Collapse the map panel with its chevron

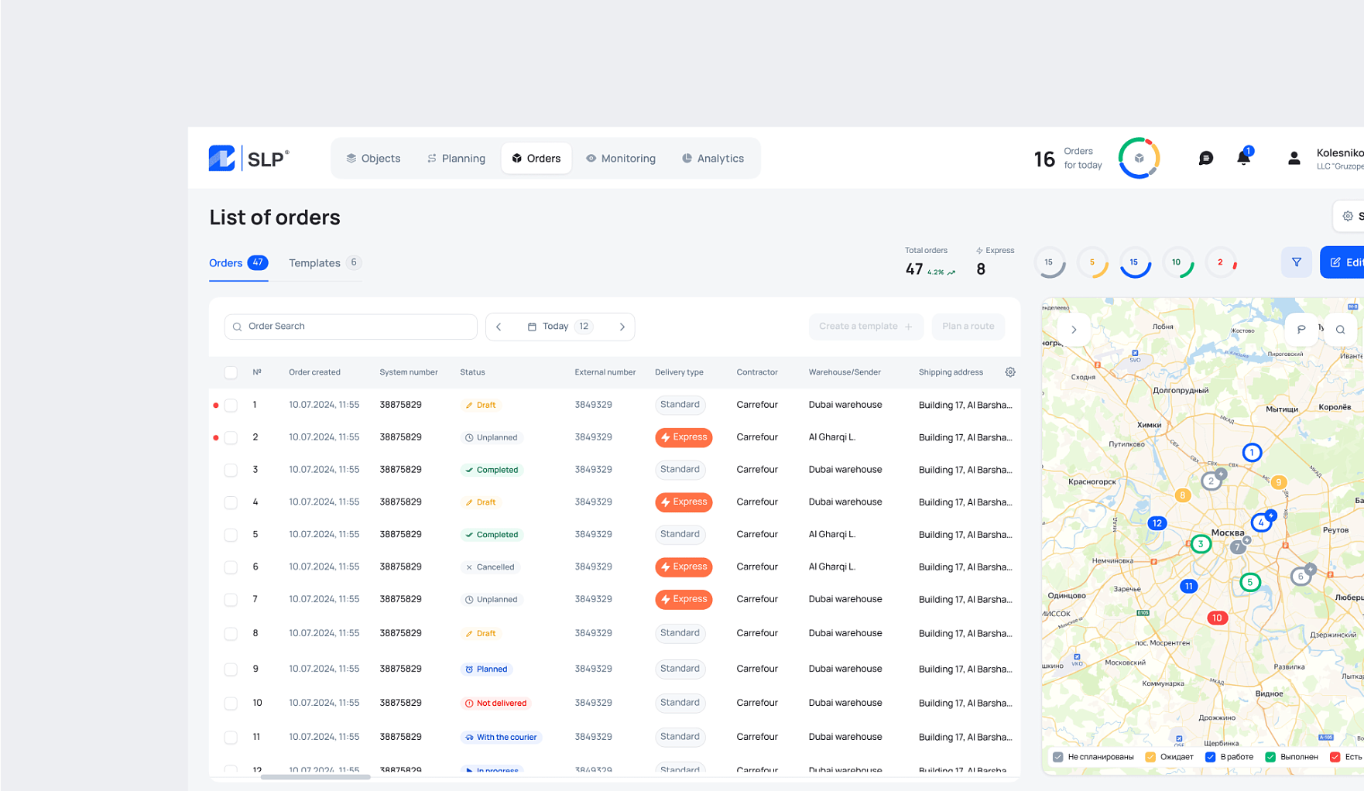click(x=1074, y=329)
